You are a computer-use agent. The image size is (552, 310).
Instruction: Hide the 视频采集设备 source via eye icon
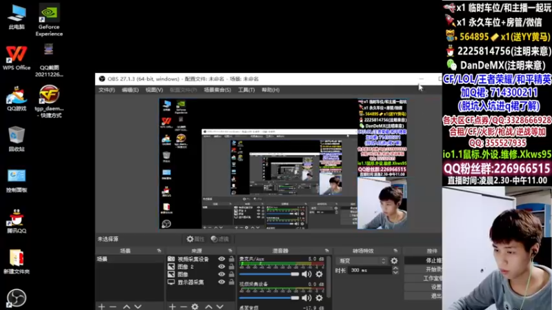(221, 259)
